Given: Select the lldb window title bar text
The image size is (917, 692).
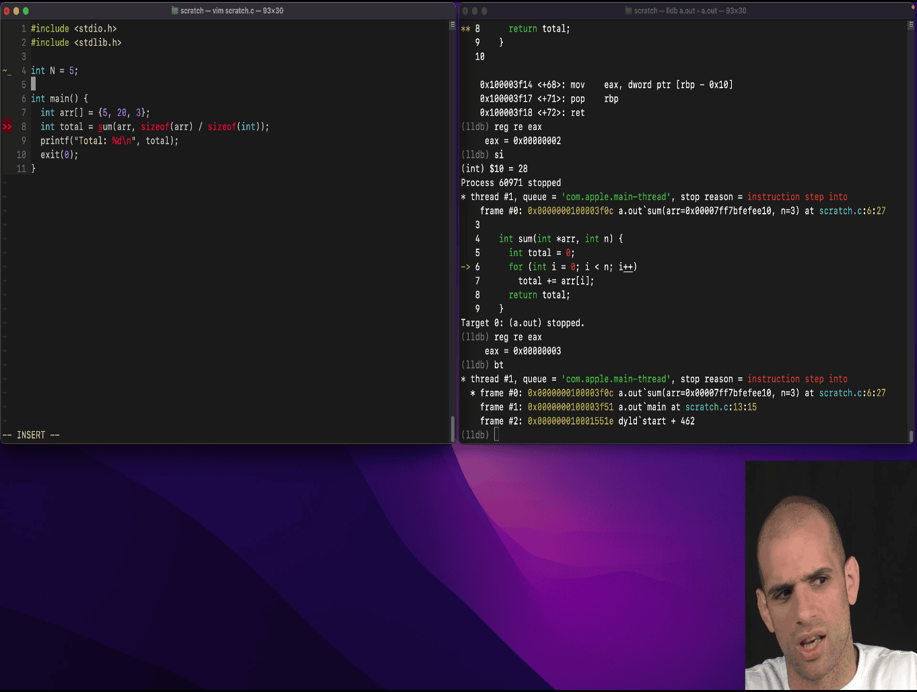Looking at the screenshot, I should tap(689, 11).
